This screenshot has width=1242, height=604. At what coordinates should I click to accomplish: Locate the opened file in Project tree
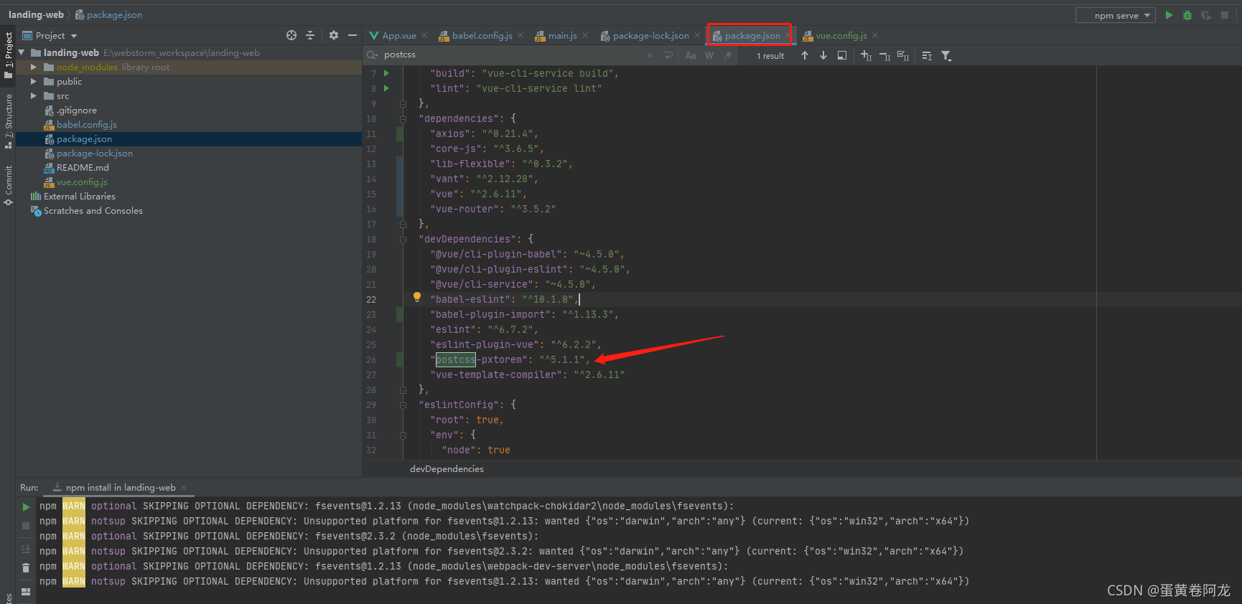click(x=291, y=35)
